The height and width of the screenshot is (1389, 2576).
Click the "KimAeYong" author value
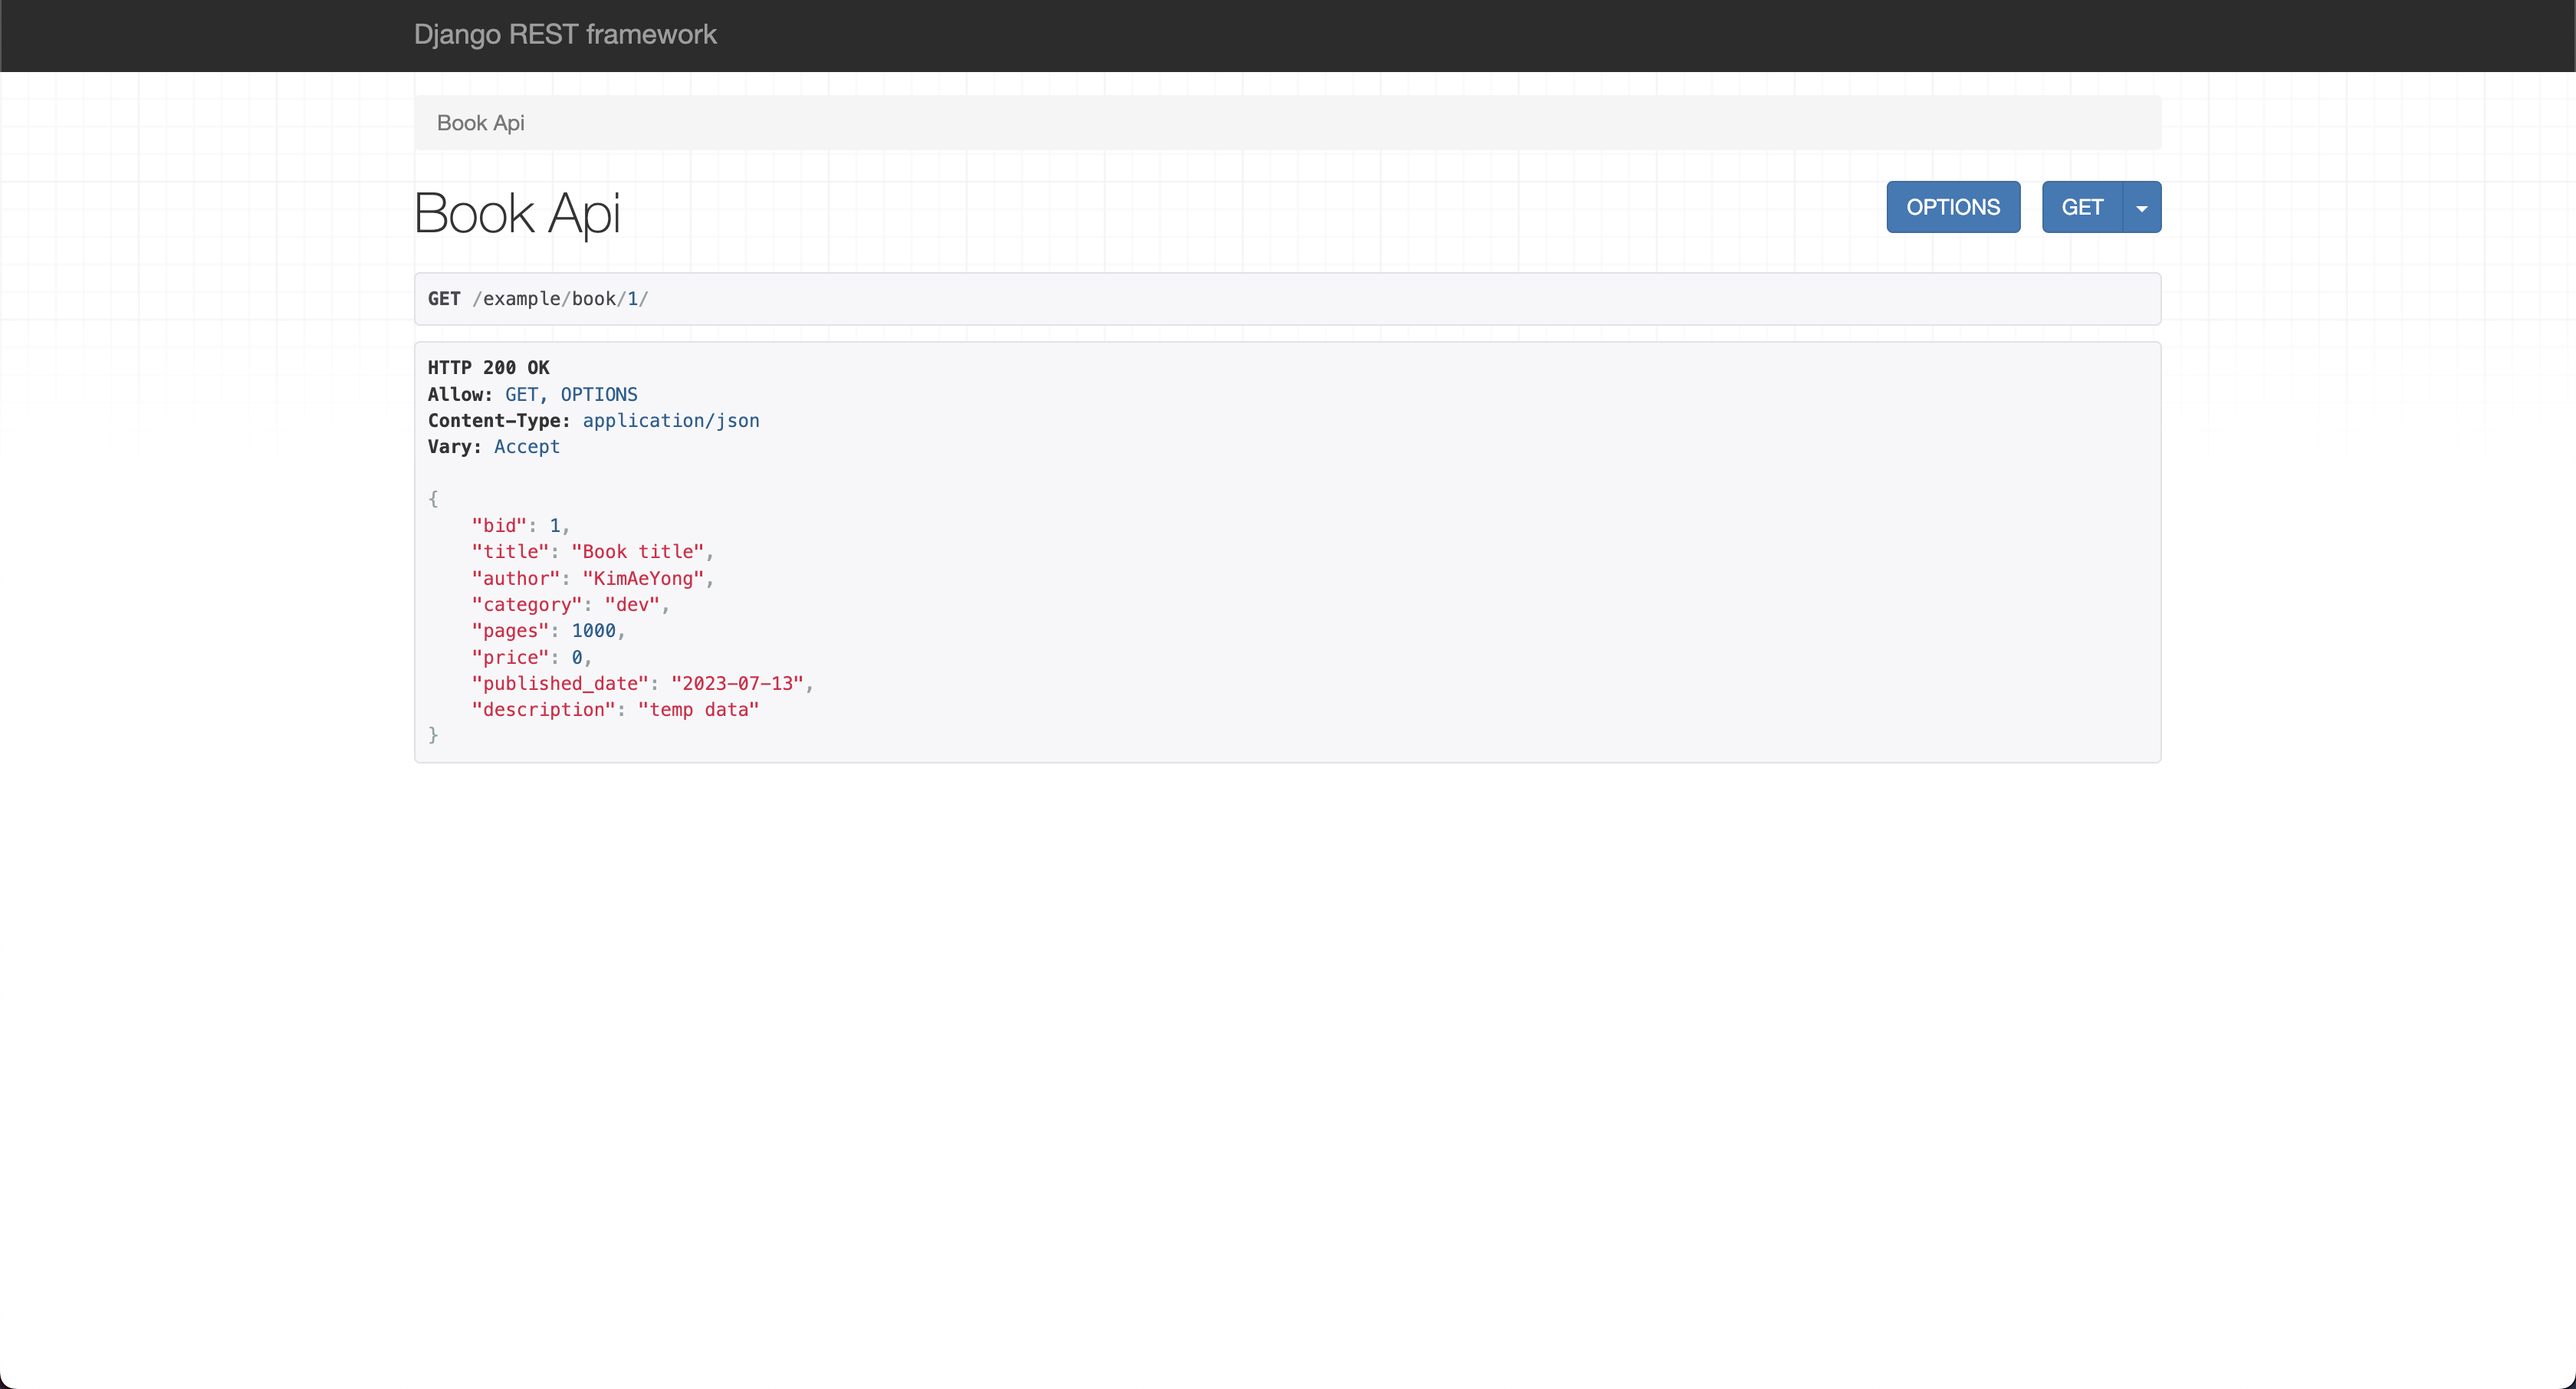point(643,579)
